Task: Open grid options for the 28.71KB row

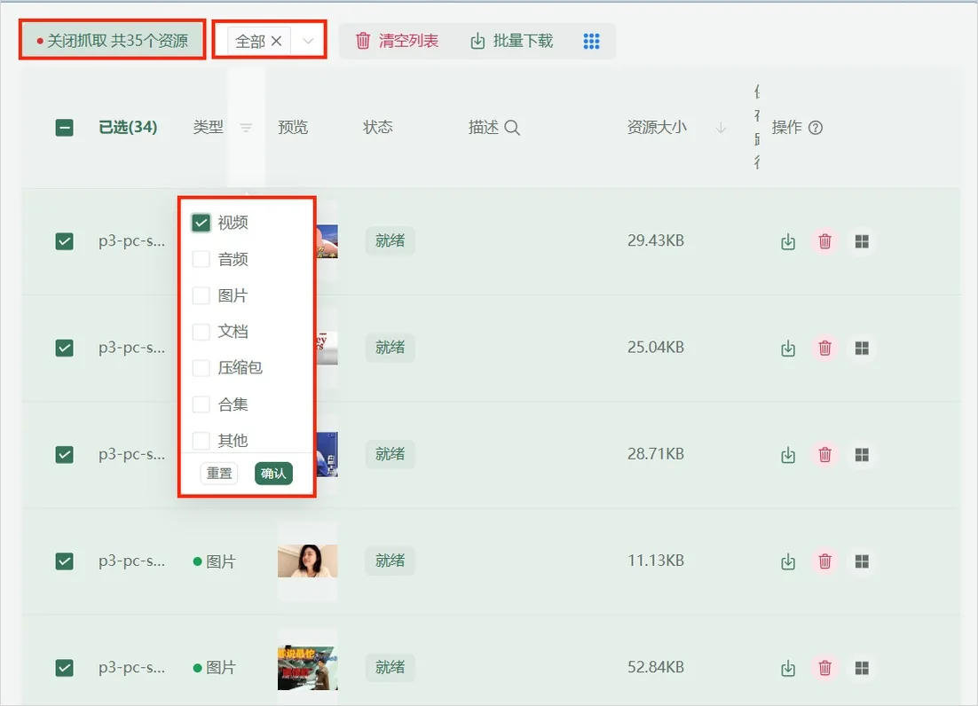Action: [x=862, y=454]
